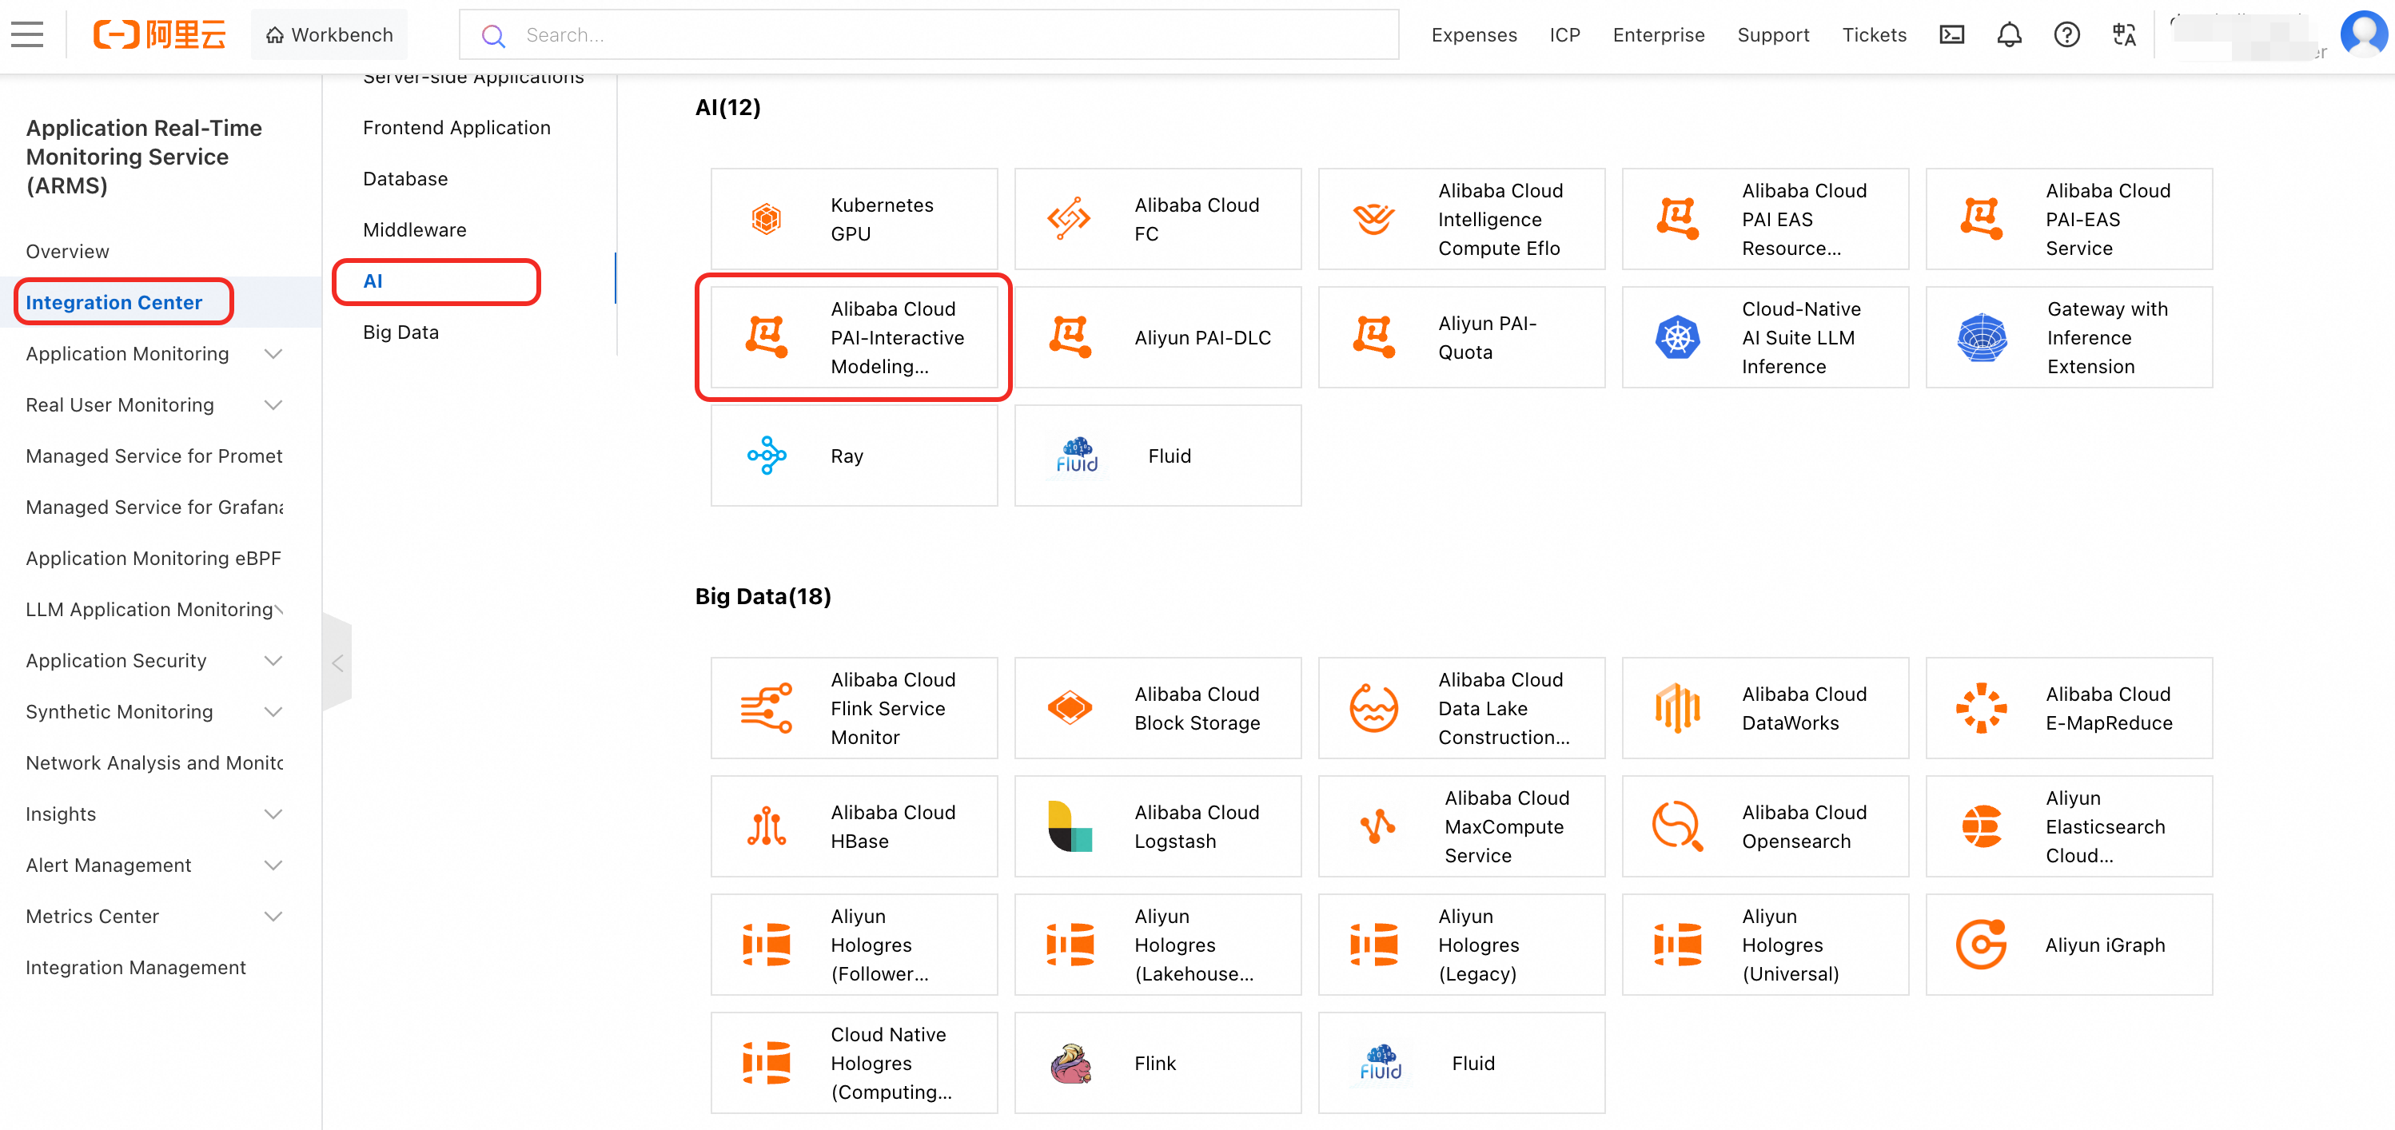Expand the Real User Monitoring section

(x=273, y=405)
